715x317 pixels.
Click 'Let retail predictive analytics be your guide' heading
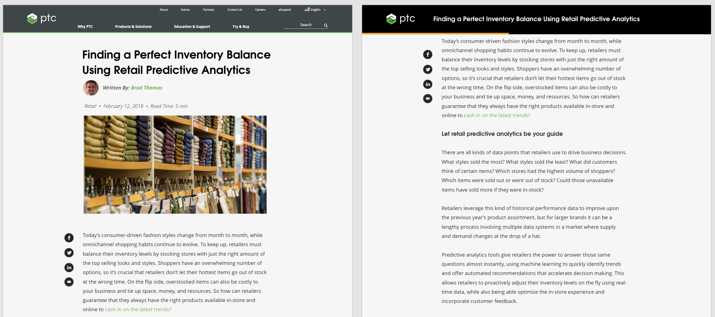pos(502,134)
